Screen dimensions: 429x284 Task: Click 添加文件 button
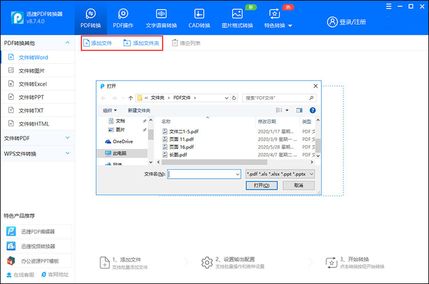pyautogui.click(x=98, y=43)
